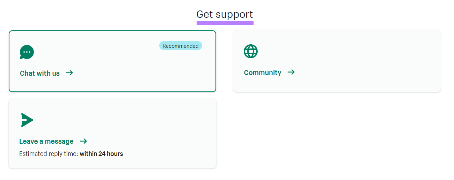Click the Get support heading
454x180 pixels.
coord(225,14)
